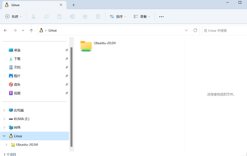The height and width of the screenshot is (156, 247).
Task: Select 图片 (Pictures) in sidebar
Action: tap(17, 76)
